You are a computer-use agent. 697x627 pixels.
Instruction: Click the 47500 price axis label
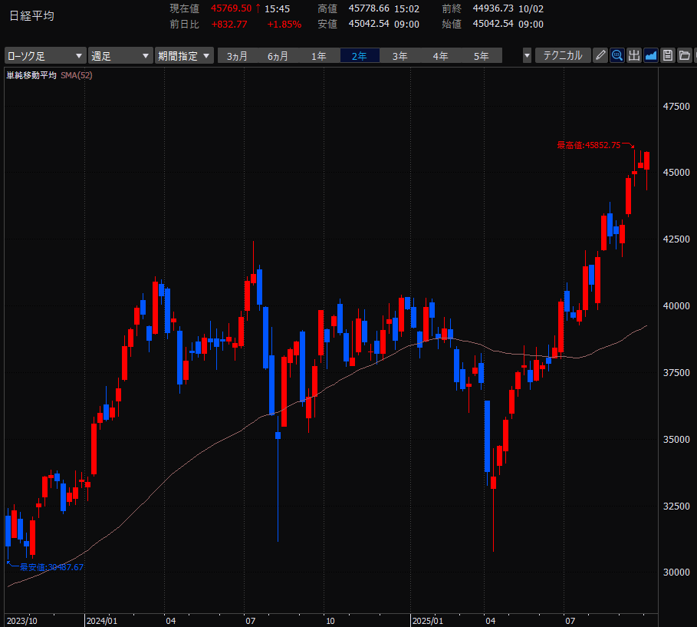click(x=676, y=107)
